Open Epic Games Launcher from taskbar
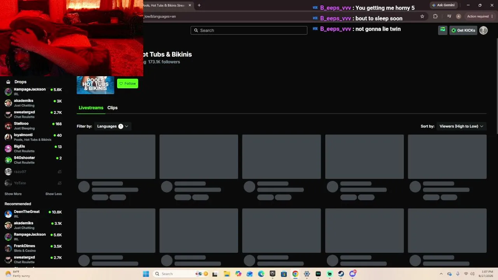This screenshot has height=280, width=498. click(x=272, y=274)
